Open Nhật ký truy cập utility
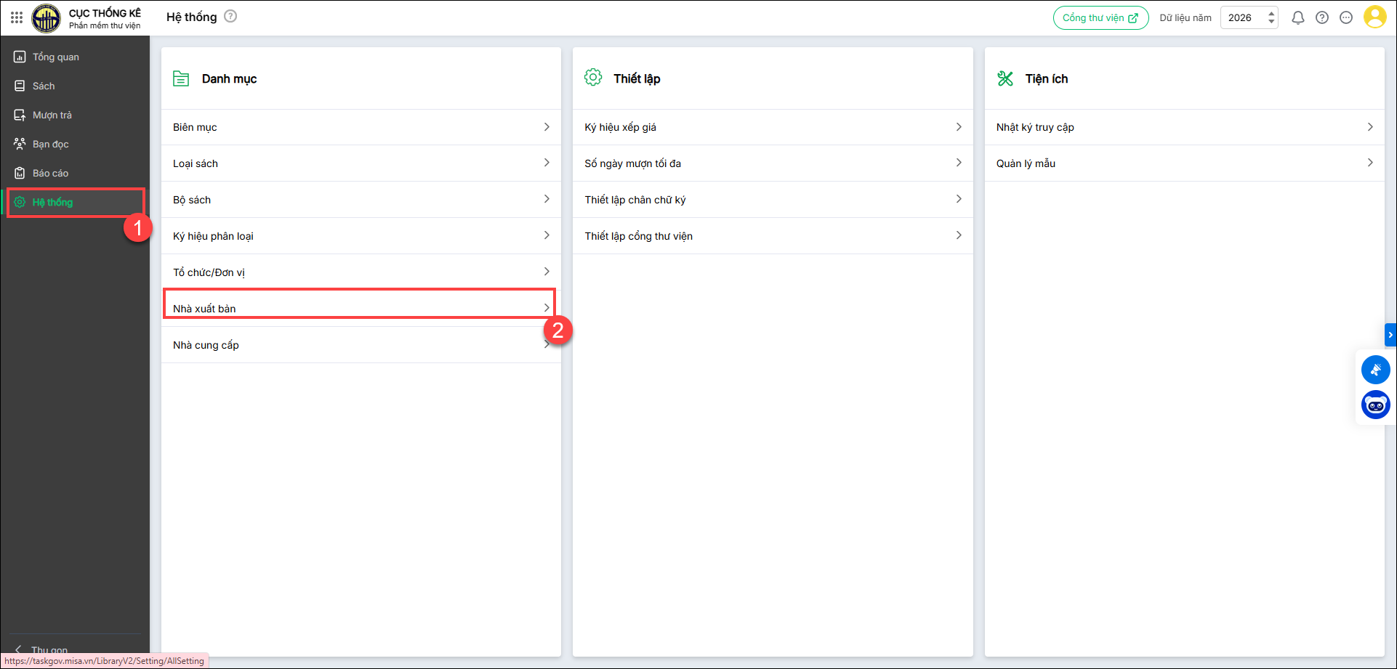1397x669 pixels. pos(1183,127)
